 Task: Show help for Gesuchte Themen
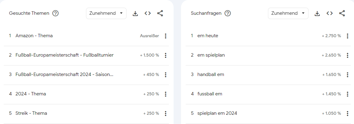click(x=55, y=14)
